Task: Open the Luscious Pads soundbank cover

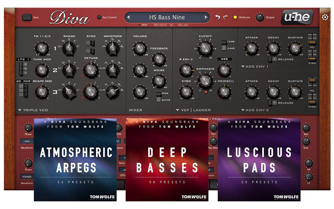Action: (259, 160)
